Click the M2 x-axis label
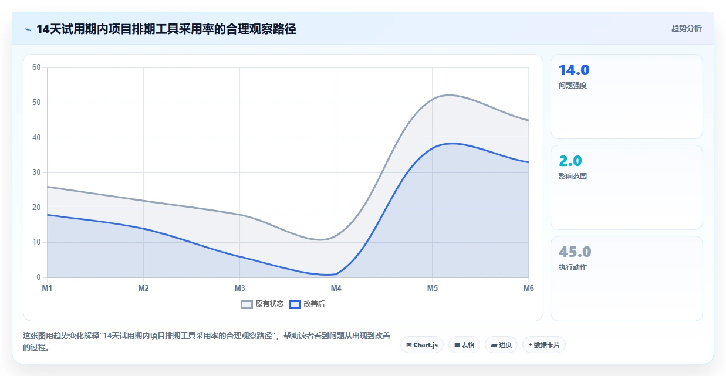This screenshot has height=376, width=726. click(x=143, y=288)
